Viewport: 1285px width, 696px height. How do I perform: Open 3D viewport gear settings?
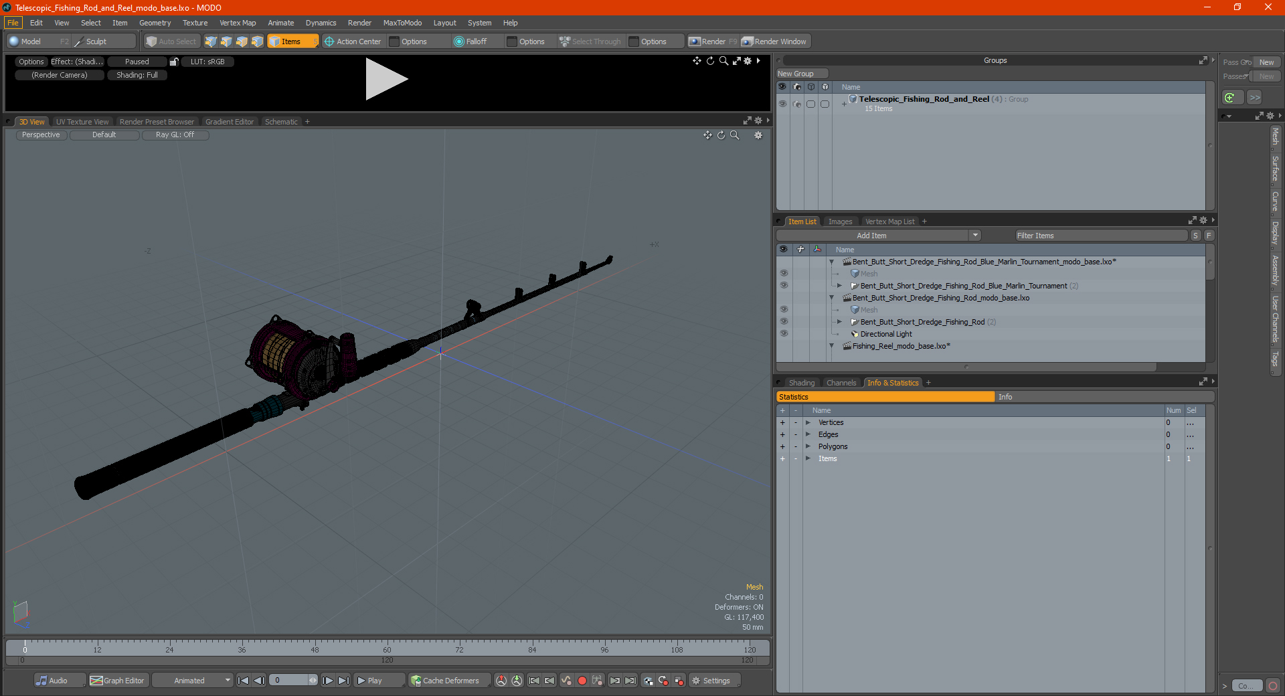(758, 135)
